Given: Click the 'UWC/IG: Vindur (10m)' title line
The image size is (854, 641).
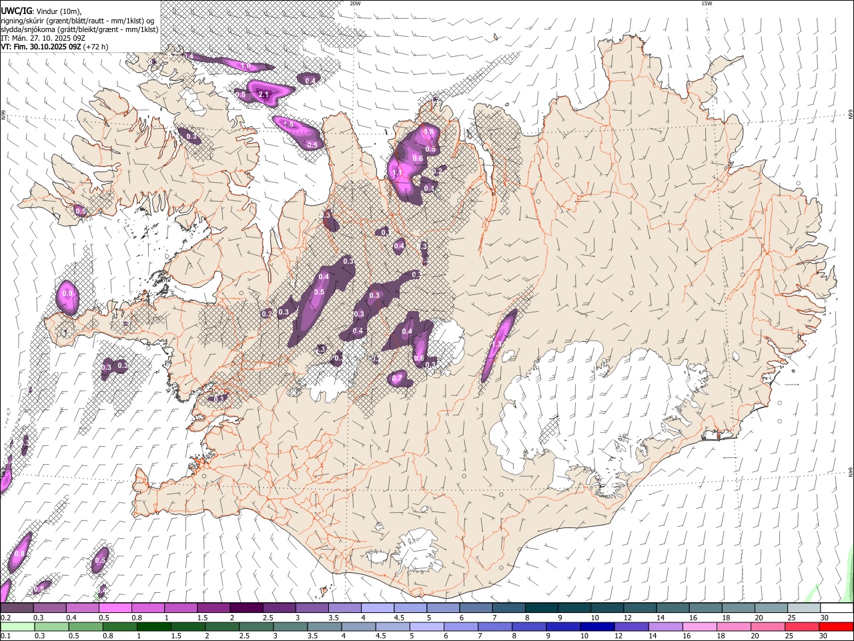Looking at the screenshot, I should click(41, 11).
